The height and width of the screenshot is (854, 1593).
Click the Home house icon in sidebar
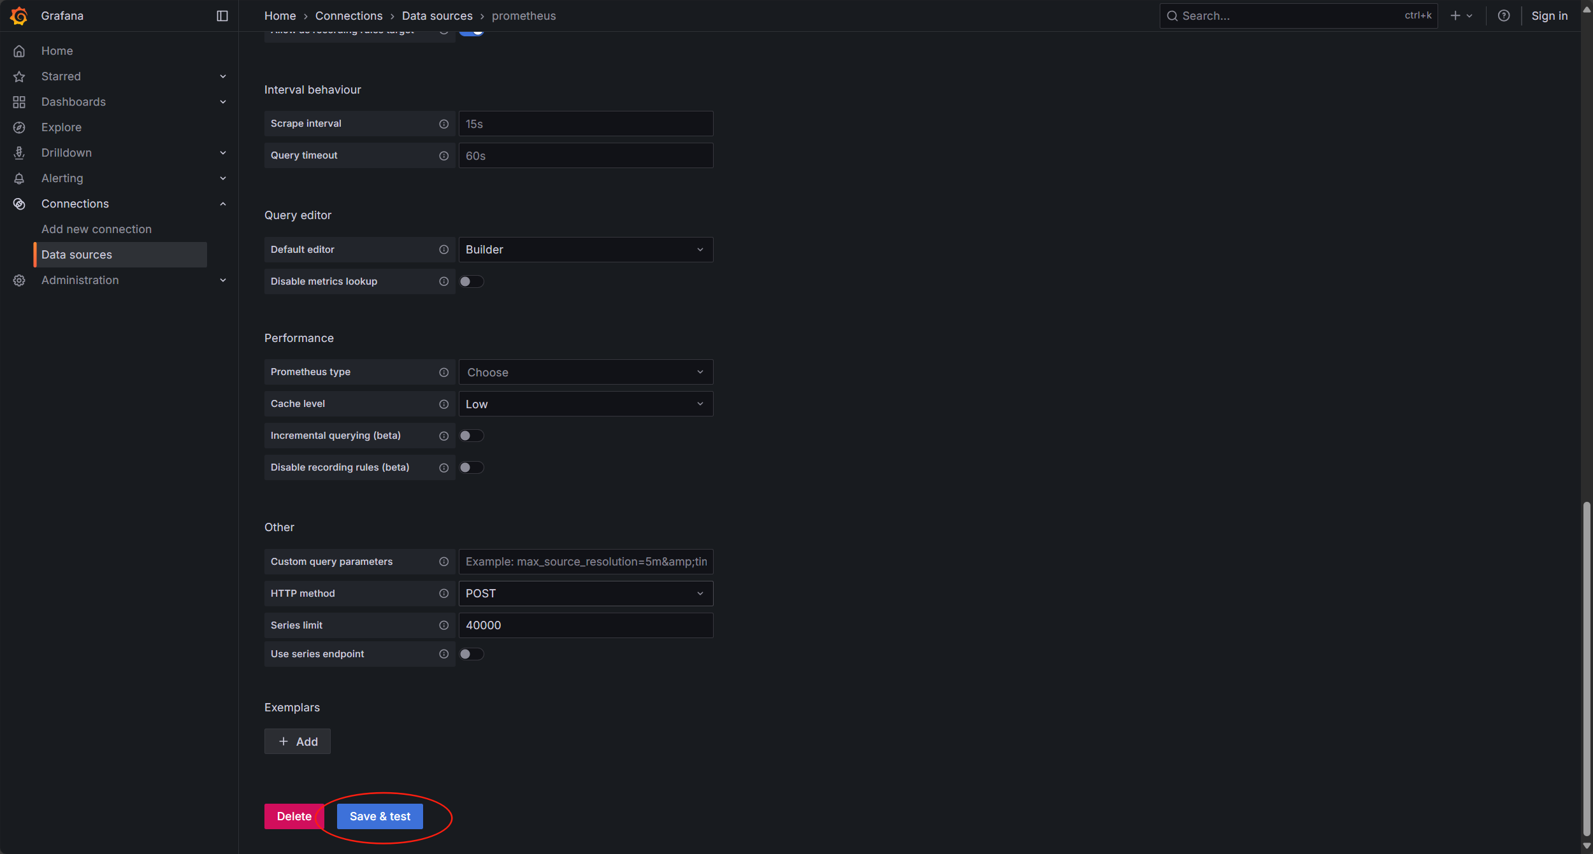tap(19, 51)
